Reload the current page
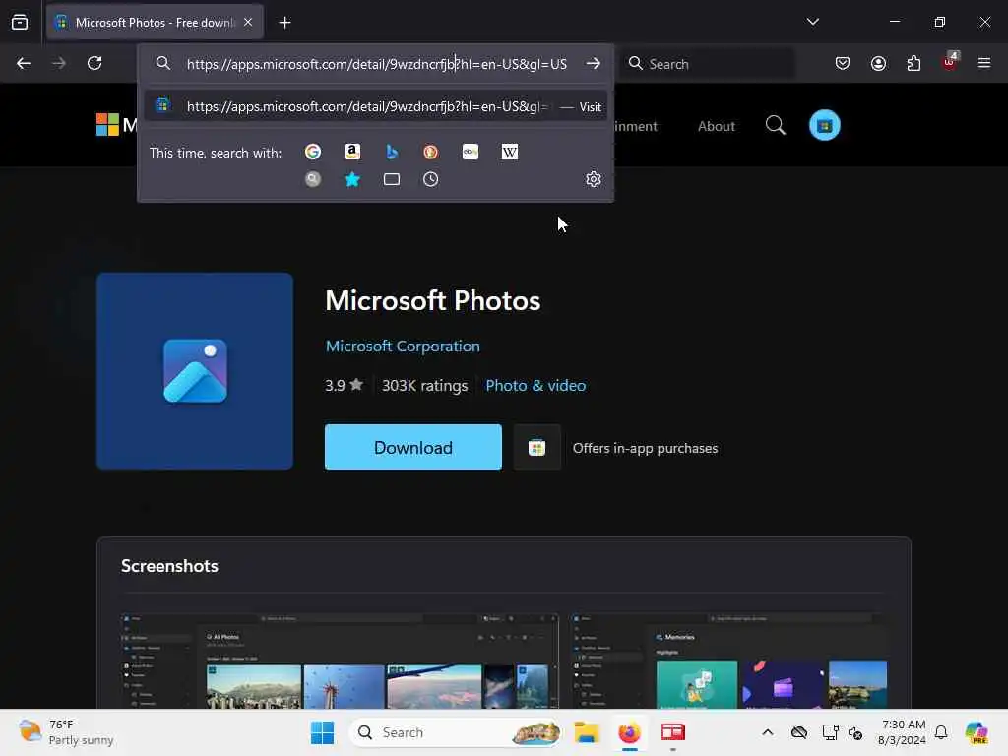The image size is (1008, 756). [x=94, y=63]
